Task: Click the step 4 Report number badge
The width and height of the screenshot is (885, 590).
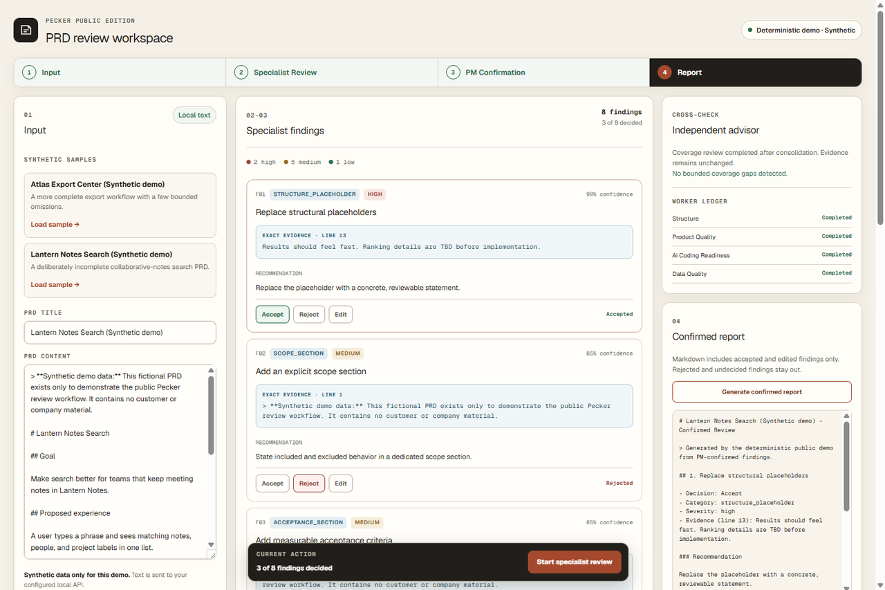Action: (x=664, y=73)
